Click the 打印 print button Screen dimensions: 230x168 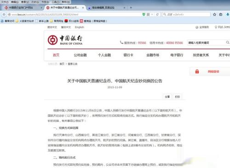(178, 97)
